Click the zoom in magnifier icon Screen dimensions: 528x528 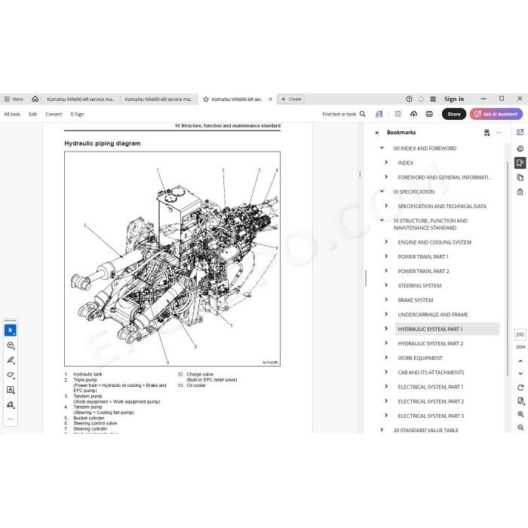pyautogui.click(x=520, y=414)
